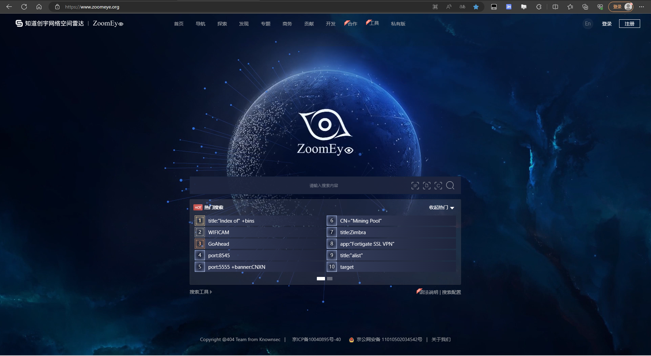Open the 关于我们 about us link
Image resolution: width=651 pixels, height=356 pixels.
[441, 339]
